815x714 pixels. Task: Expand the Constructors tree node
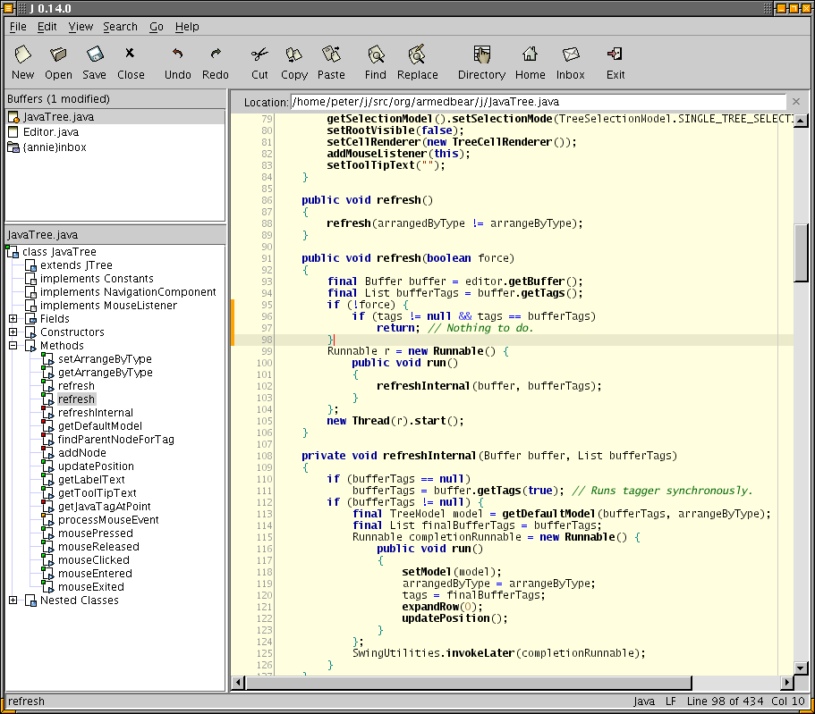[x=13, y=332]
